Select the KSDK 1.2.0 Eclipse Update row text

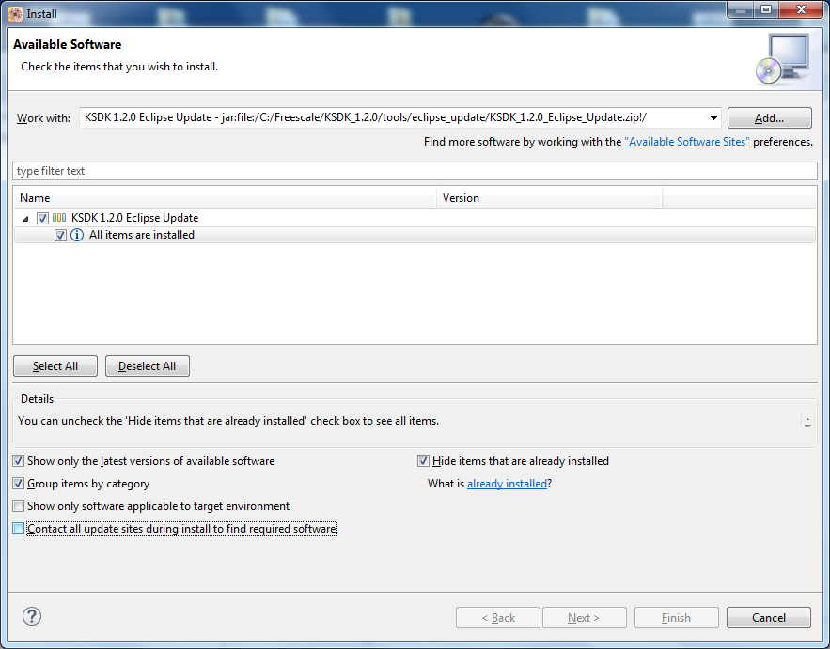(x=135, y=218)
